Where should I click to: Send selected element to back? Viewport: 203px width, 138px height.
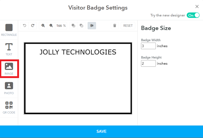point(81,26)
